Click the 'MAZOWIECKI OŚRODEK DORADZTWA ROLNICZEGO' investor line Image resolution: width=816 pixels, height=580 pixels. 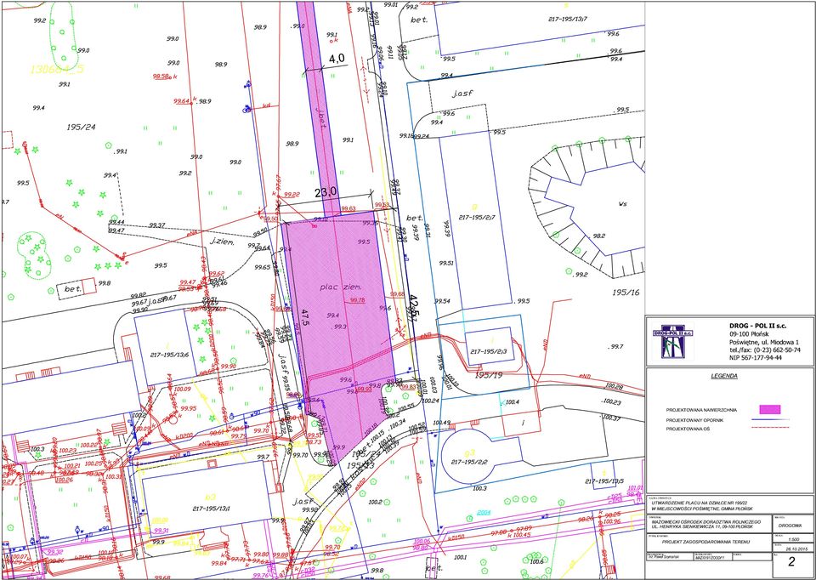pos(705,520)
